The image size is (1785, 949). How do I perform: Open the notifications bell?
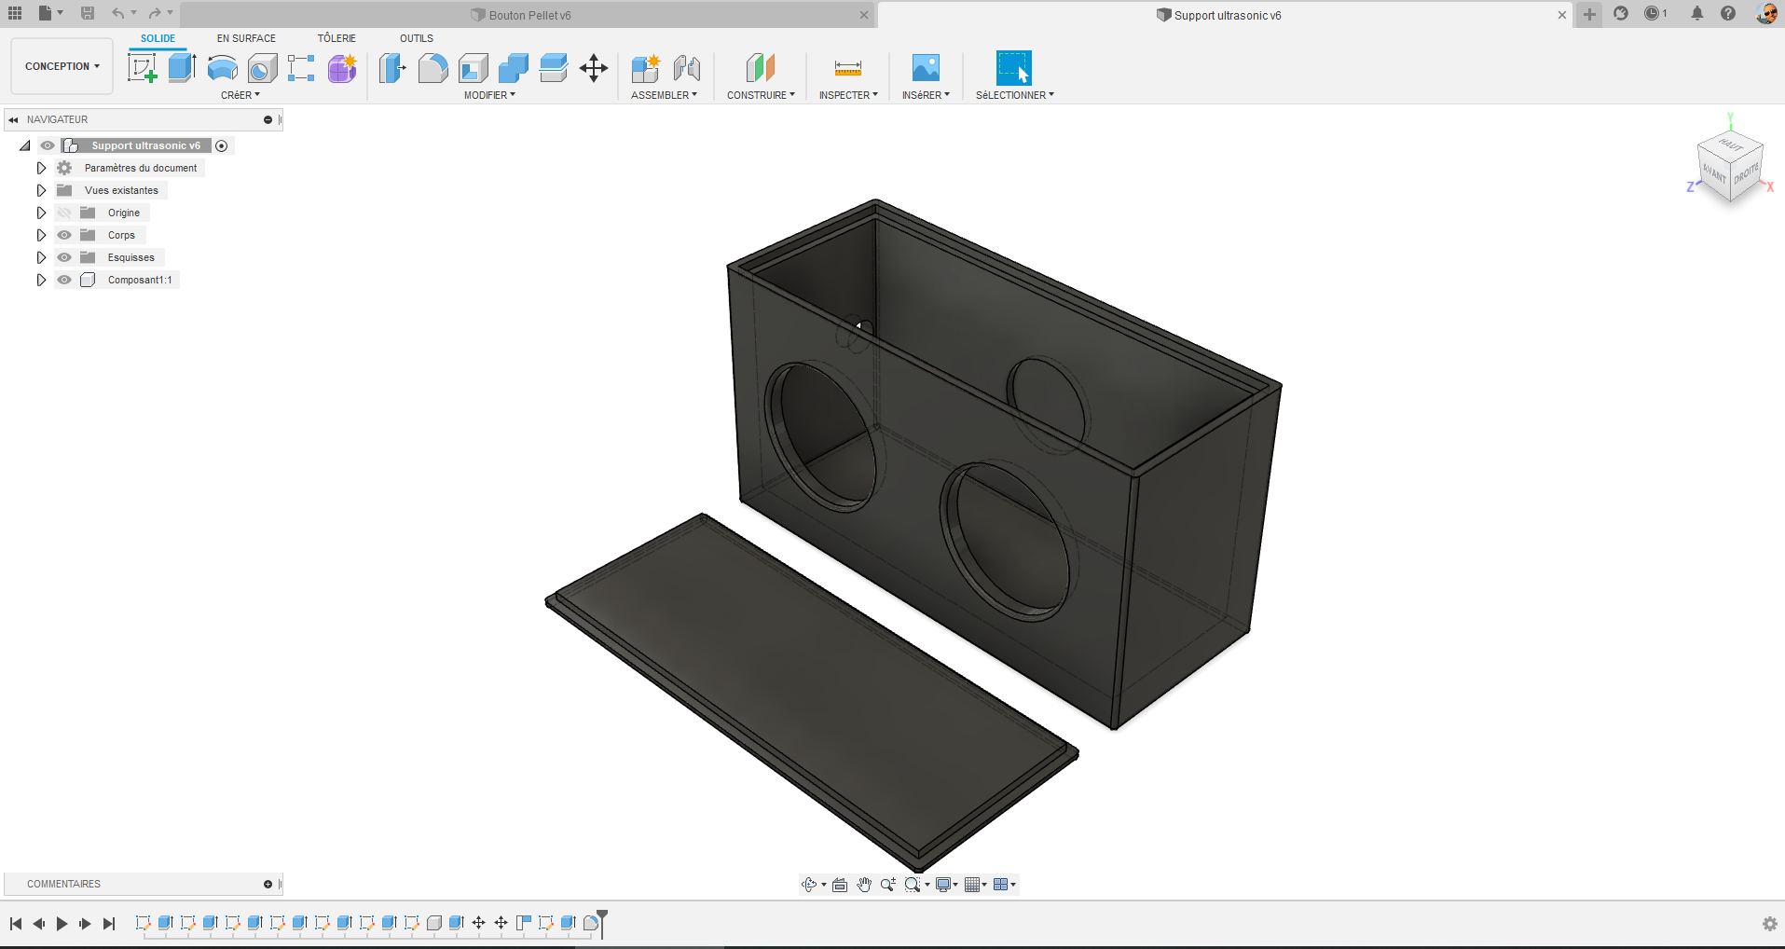tap(1697, 13)
